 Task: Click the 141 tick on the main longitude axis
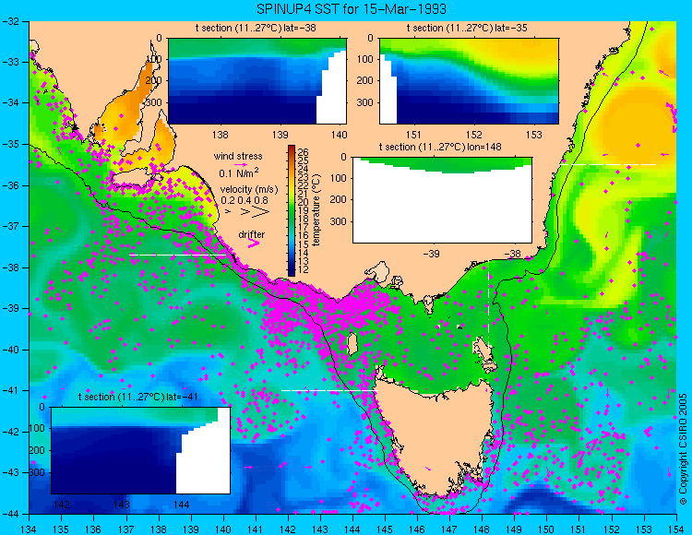pyautogui.click(x=256, y=529)
